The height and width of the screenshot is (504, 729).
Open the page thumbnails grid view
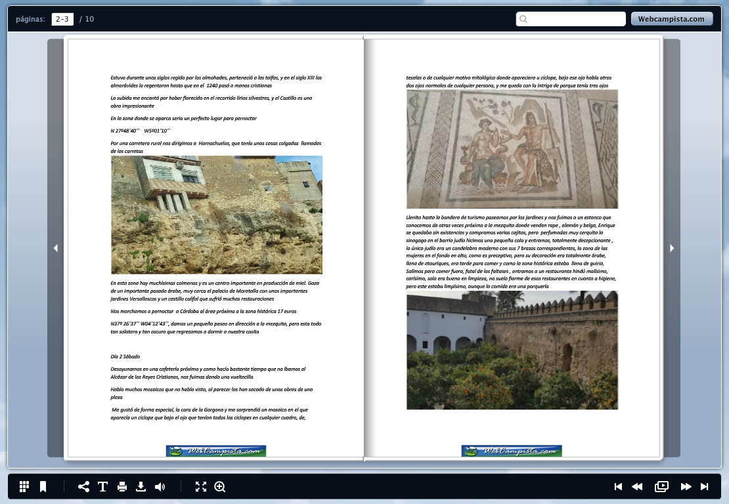24,486
